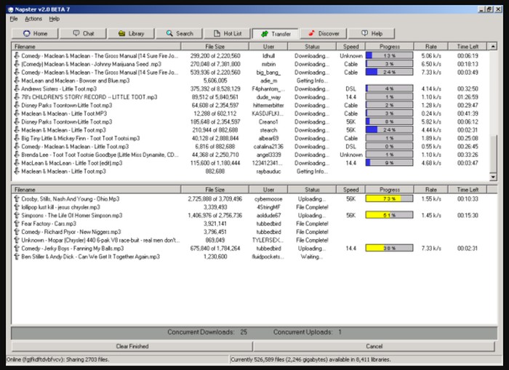Click the Home tab icon
509x370 pixels.
click(x=27, y=33)
